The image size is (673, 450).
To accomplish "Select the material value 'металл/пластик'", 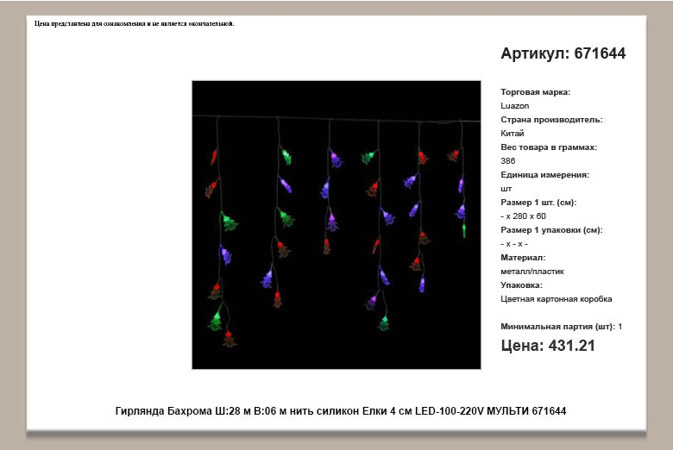I will 532,272.
